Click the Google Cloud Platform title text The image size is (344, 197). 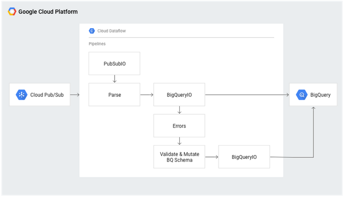pos(48,11)
